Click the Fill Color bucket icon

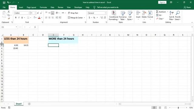(35, 18)
